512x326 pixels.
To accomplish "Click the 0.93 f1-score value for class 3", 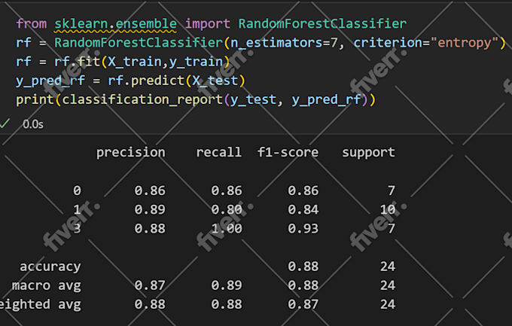I will coord(303,228).
